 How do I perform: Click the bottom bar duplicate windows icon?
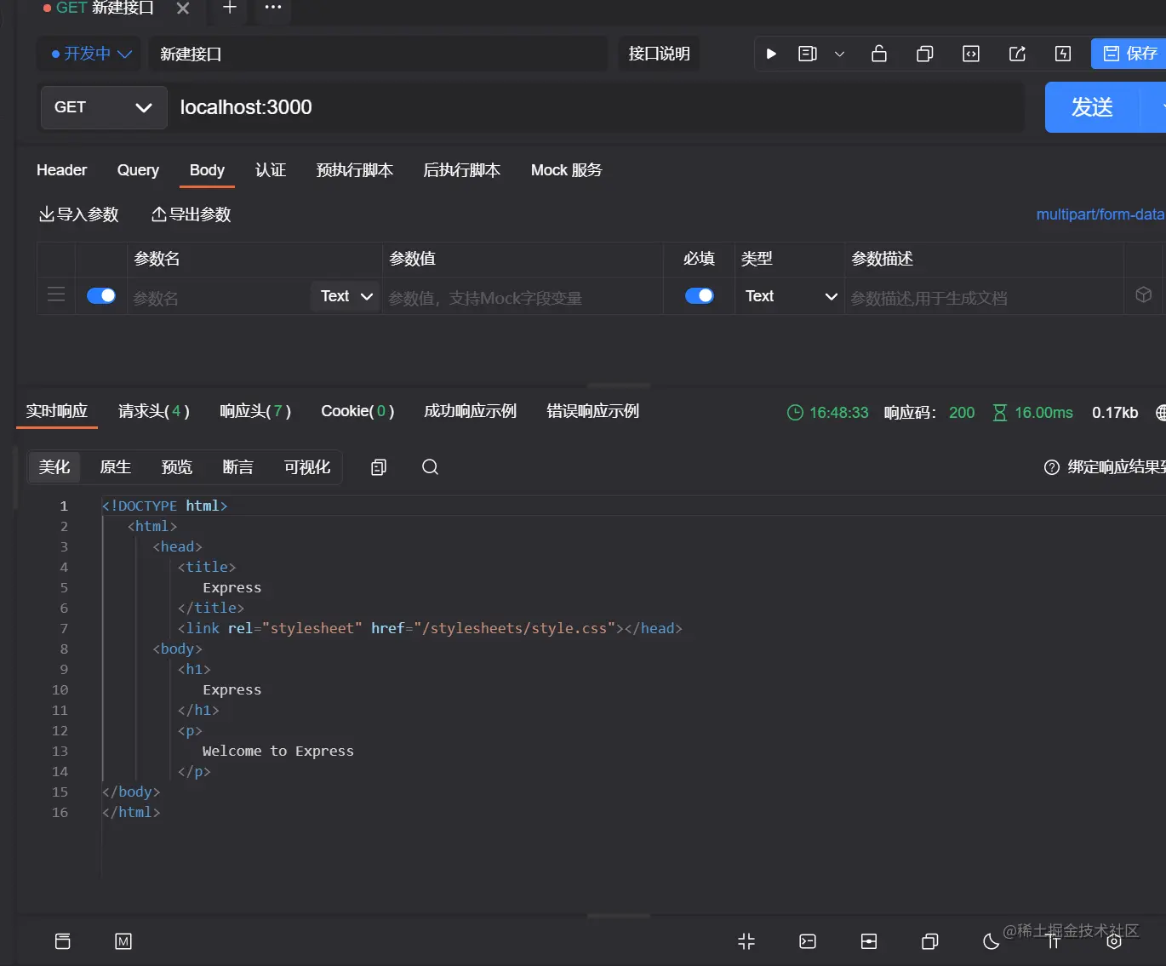coord(930,941)
